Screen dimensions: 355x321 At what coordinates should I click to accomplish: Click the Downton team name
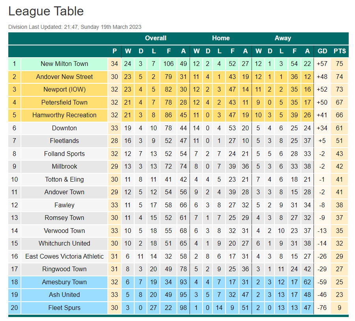pos(64,128)
